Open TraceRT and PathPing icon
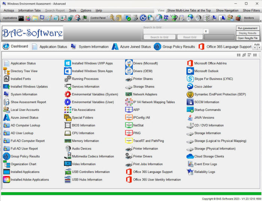 129,141
